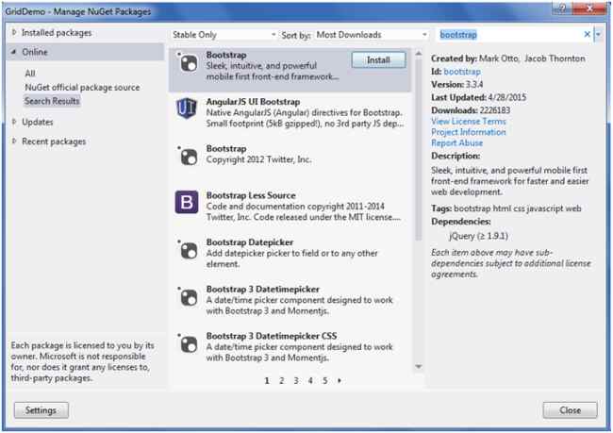Click the jQuery (≥ 1.9.1) dependency
This screenshot has width=613, height=433.
coord(478,236)
